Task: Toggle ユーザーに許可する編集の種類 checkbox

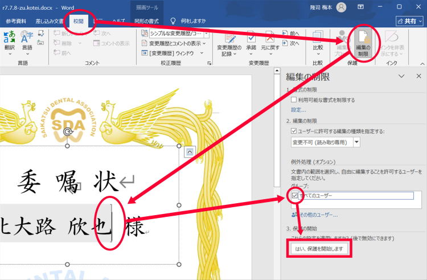Action: tap(294, 131)
